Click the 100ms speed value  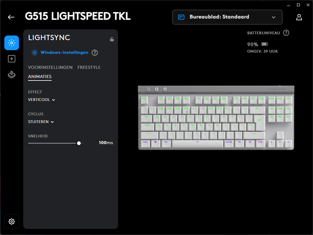click(x=106, y=143)
